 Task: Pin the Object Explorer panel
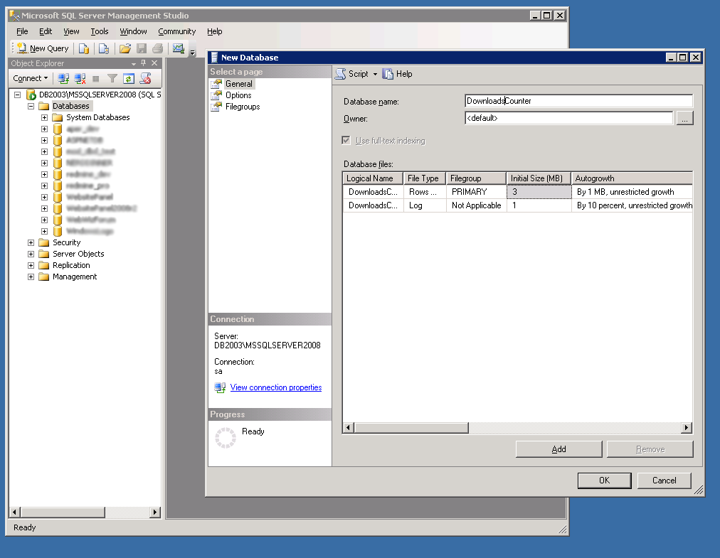(143, 63)
